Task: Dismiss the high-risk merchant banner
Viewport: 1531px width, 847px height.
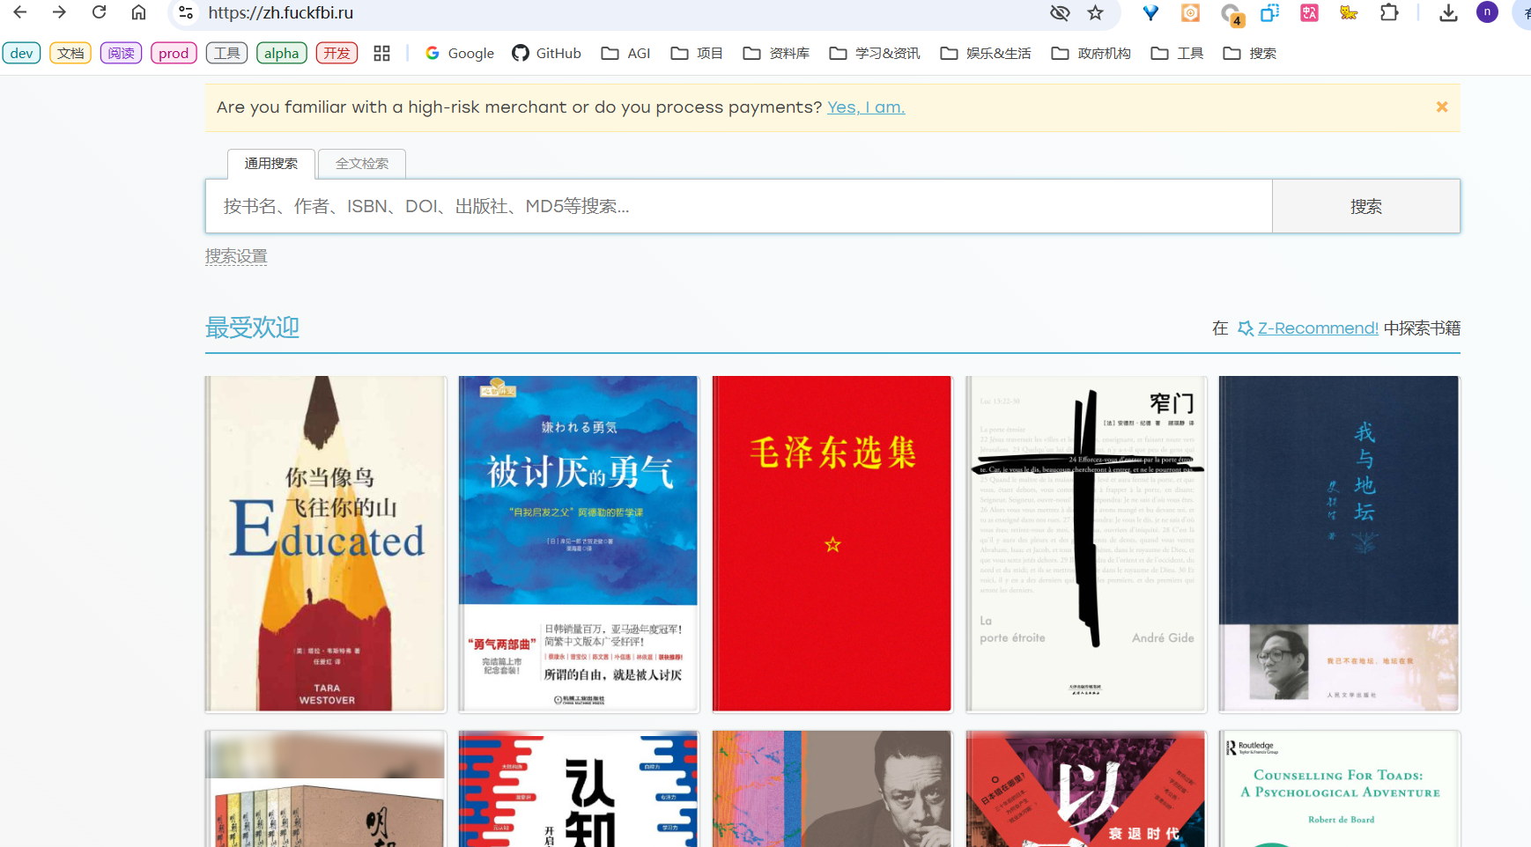Action: 1442,107
